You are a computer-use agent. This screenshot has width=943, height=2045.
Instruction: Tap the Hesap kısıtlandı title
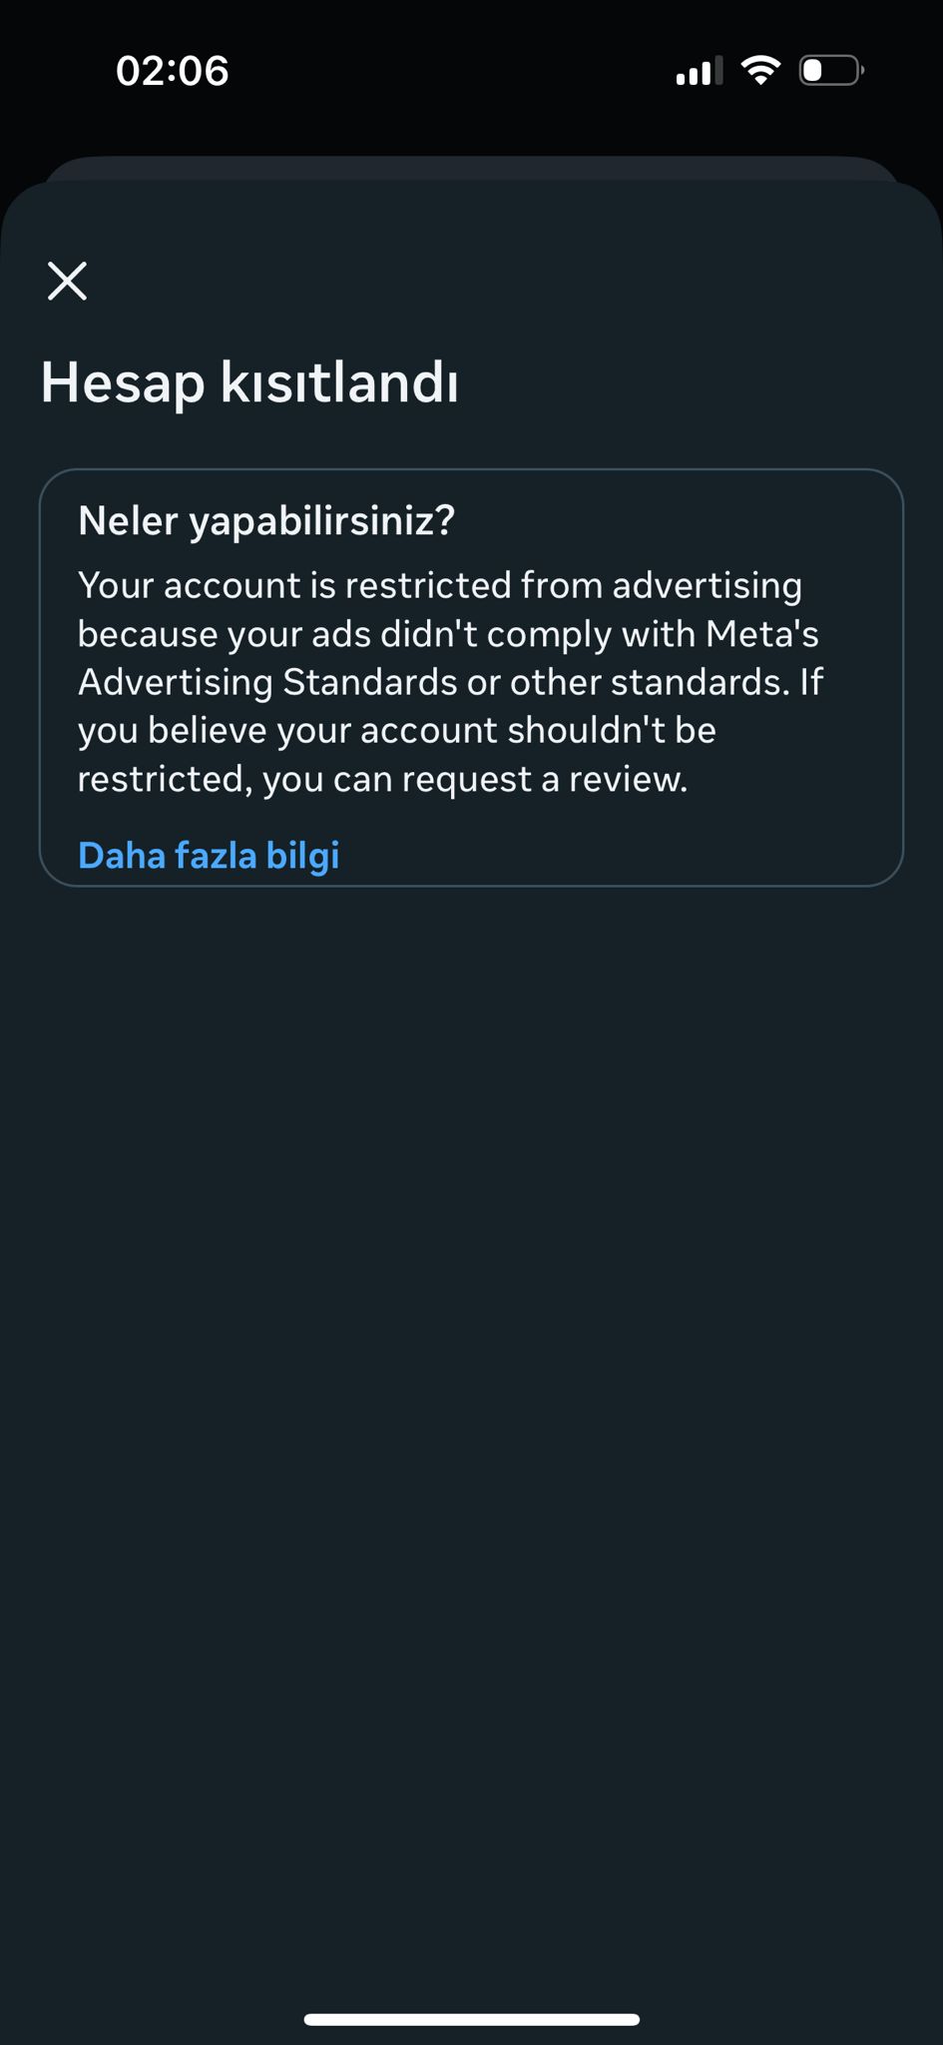249,382
